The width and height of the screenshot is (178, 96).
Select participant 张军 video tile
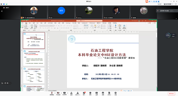pos(61,12)
